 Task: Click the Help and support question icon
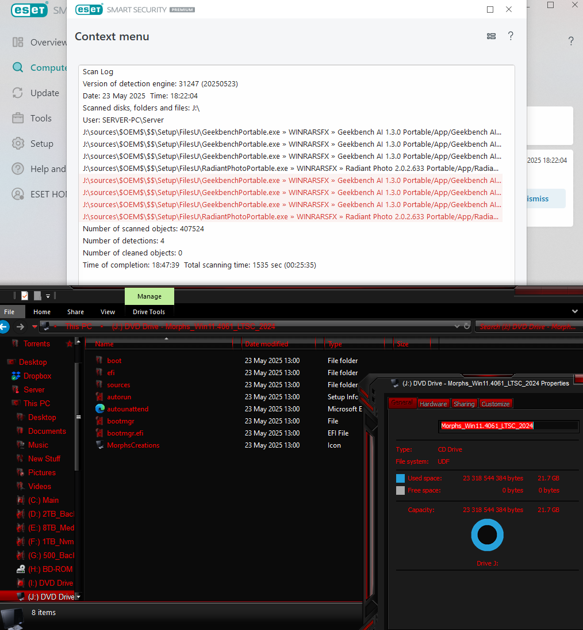click(18, 169)
